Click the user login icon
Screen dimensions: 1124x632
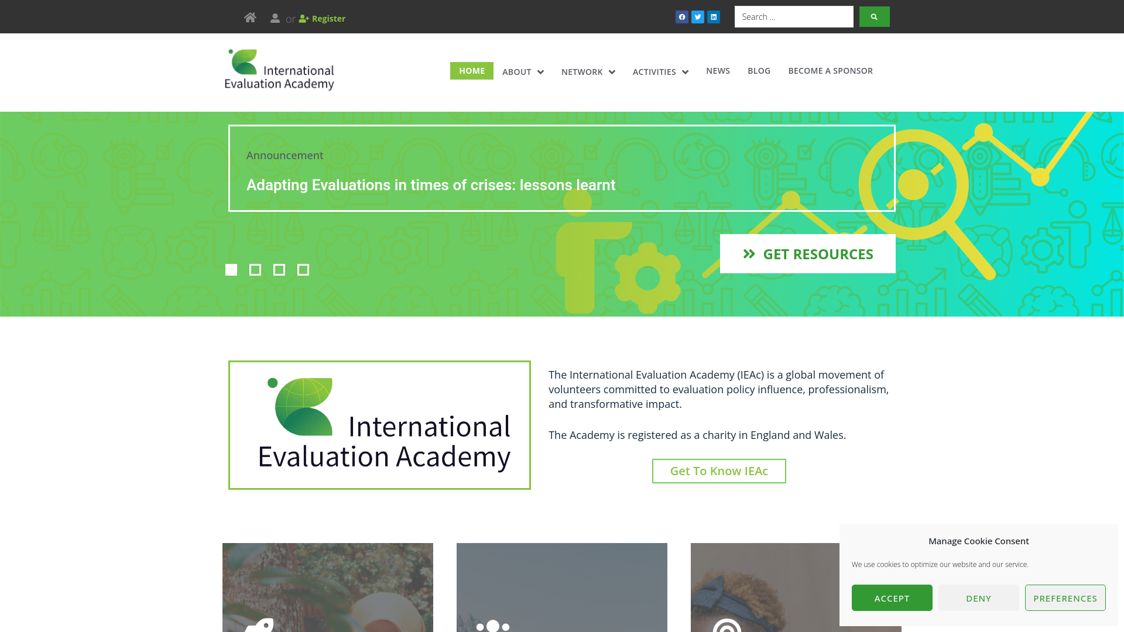pyautogui.click(x=275, y=18)
